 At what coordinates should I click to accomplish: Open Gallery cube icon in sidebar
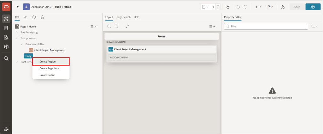point(6,47)
